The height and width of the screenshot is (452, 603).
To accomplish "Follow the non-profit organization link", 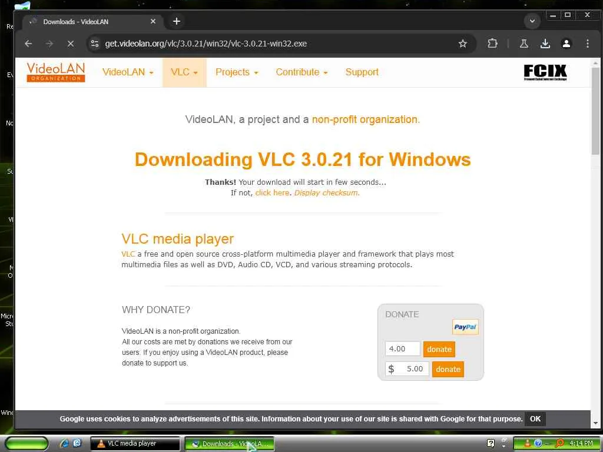I will [x=366, y=119].
